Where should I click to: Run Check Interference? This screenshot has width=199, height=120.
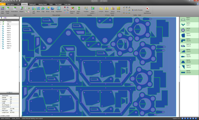[x=147, y=10]
